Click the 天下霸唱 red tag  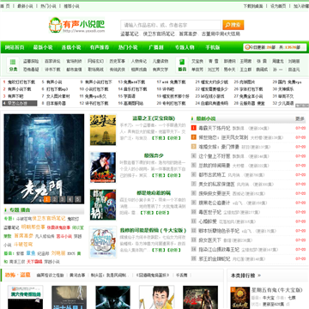34,262
